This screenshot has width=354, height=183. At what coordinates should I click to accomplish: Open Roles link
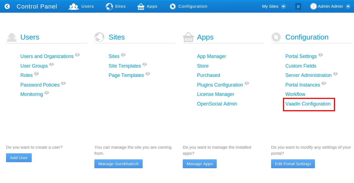[x=26, y=75]
